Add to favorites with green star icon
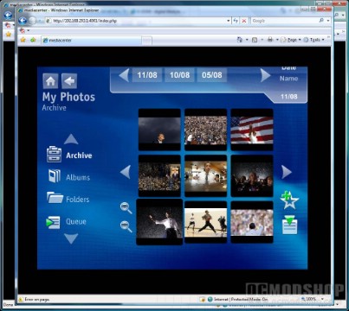Viewport: 349px width, 311px height. (289, 200)
